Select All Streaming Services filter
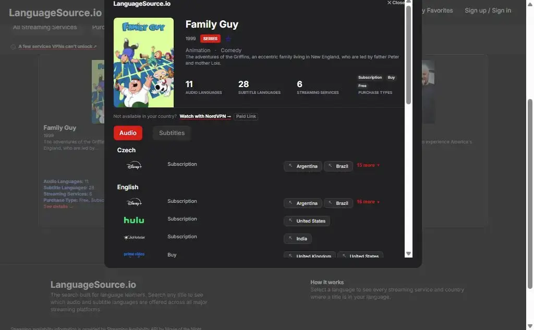The image size is (534, 330). coord(45,27)
